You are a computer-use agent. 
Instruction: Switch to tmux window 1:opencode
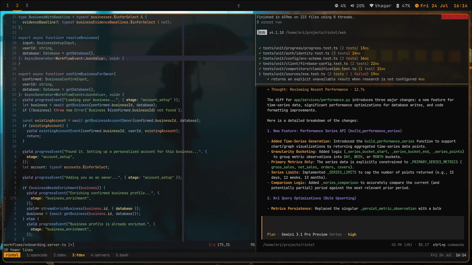[x=37, y=255]
